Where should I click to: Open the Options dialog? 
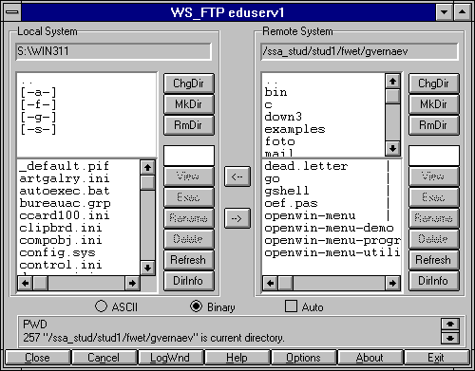[x=304, y=358]
